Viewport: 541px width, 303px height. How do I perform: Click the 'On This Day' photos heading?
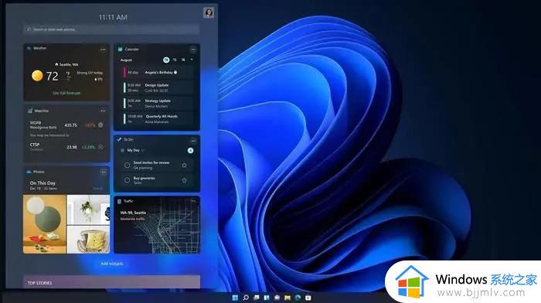[43, 183]
